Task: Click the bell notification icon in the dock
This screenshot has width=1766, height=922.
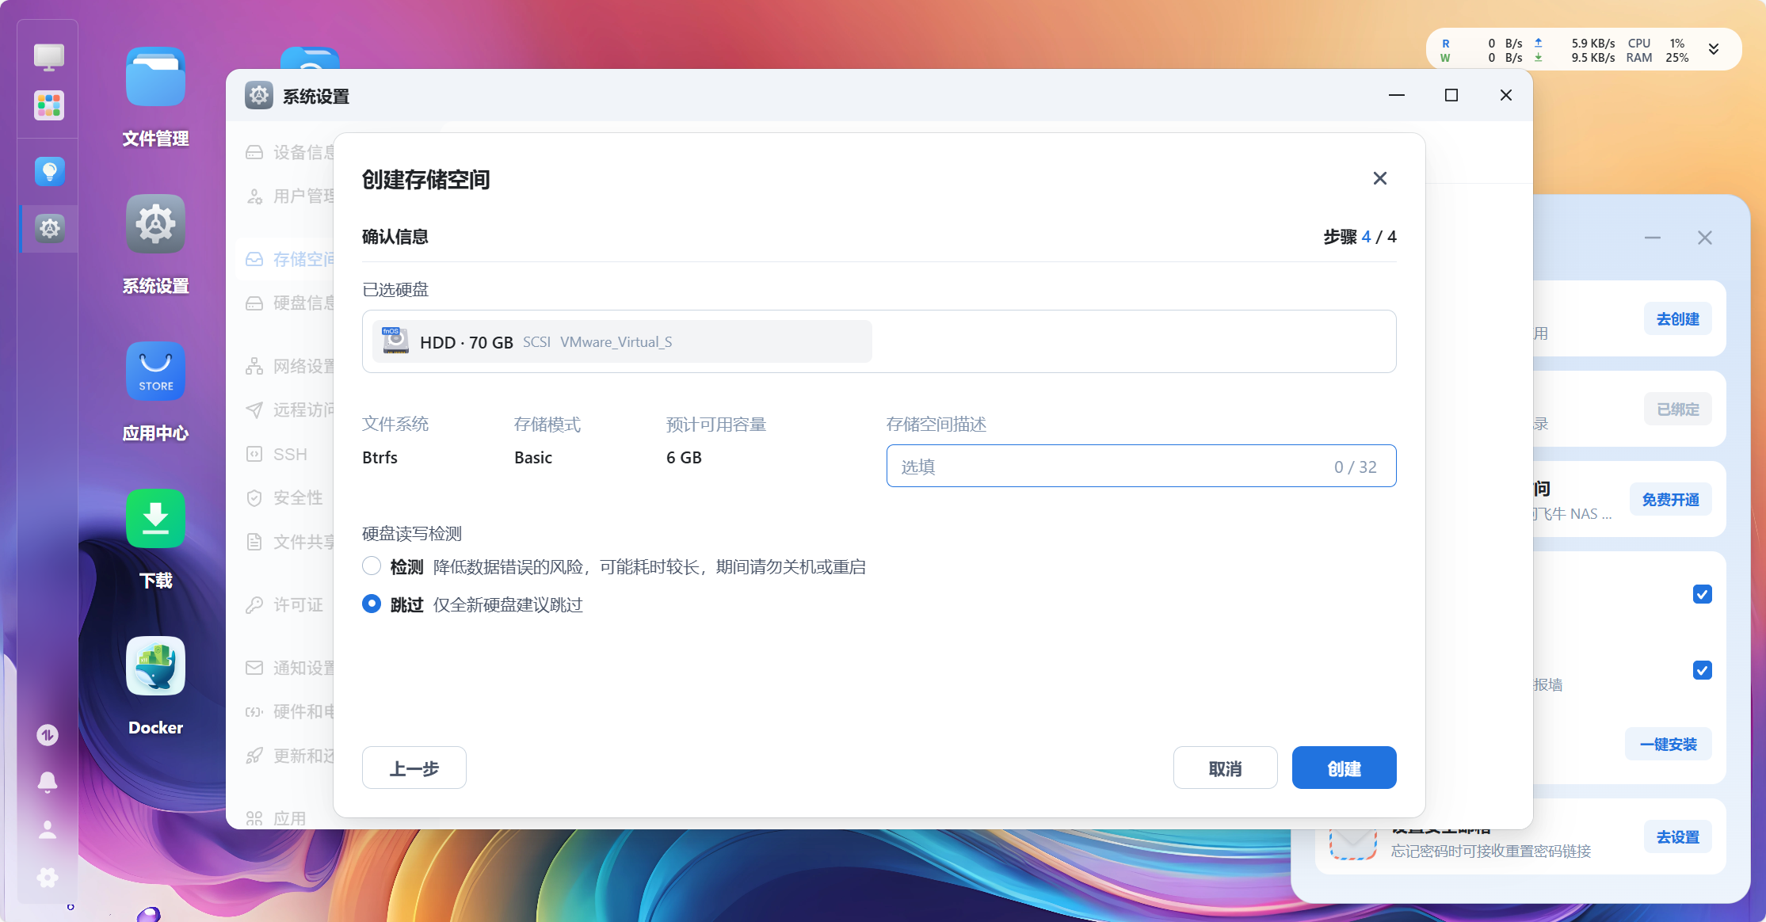Action: click(48, 782)
